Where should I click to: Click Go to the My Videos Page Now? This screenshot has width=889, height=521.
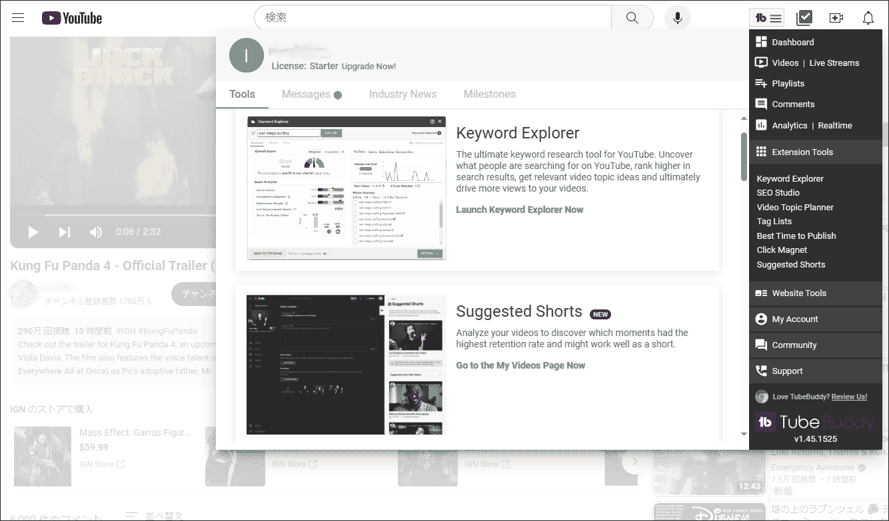[x=520, y=365]
